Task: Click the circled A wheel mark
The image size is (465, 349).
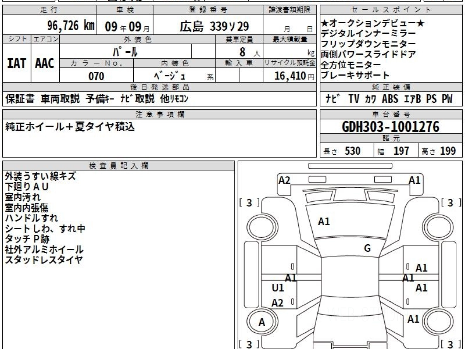Action: tap(262, 322)
